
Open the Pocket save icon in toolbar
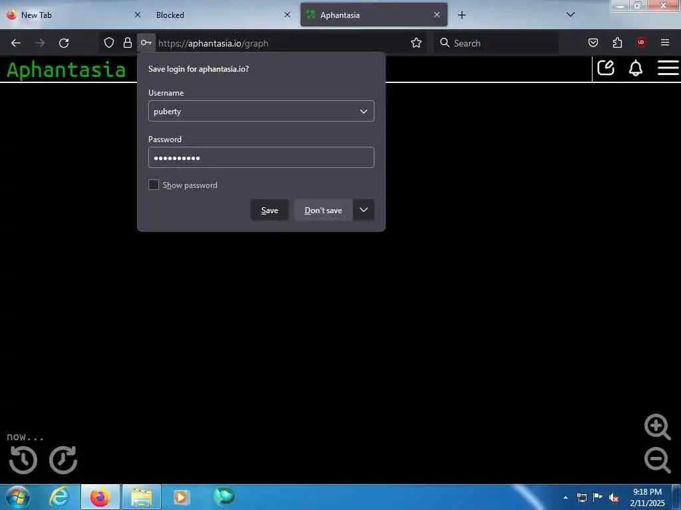(593, 42)
